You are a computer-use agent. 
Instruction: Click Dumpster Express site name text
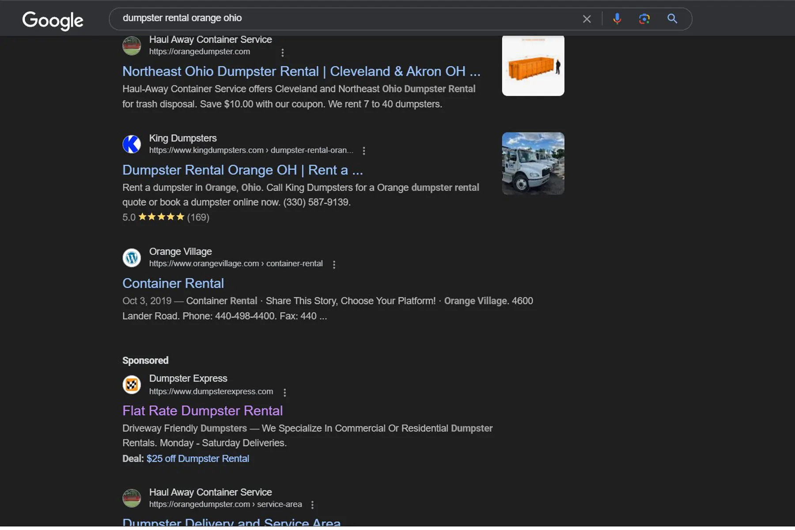point(188,379)
